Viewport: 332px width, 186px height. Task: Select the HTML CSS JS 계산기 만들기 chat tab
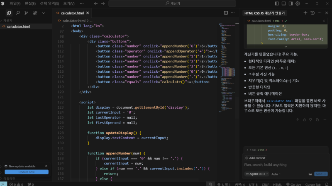click(264, 13)
